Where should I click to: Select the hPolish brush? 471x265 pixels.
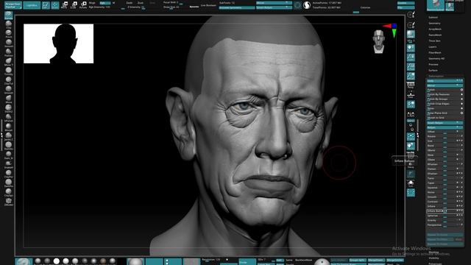click(8, 118)
